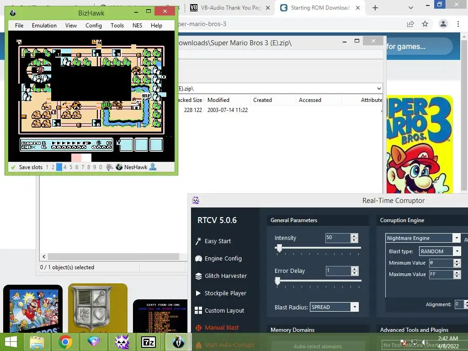Open the Blast type RANDOM dropdown
468x351 pixels.
coord(457,251)
